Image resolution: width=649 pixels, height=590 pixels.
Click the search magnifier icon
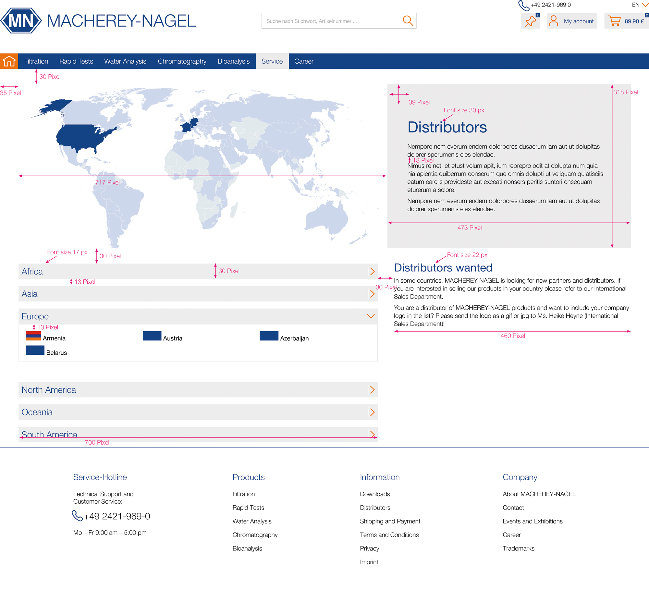(x=408, y=21)
